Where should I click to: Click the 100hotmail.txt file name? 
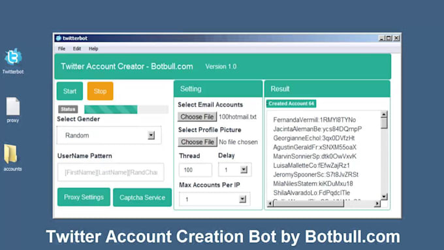click(x=238, y=117)
